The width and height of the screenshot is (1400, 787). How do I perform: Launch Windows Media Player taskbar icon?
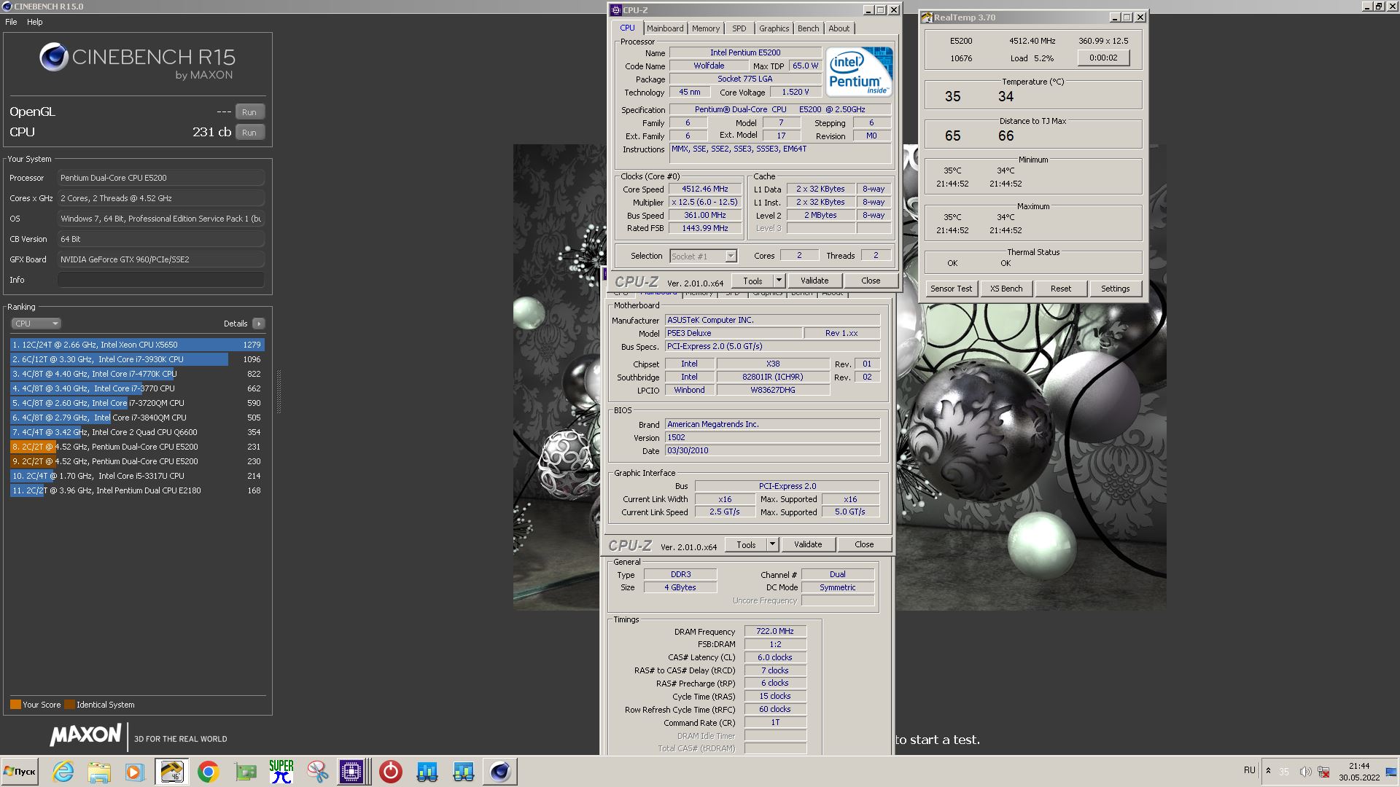click(x=134, y=772)
